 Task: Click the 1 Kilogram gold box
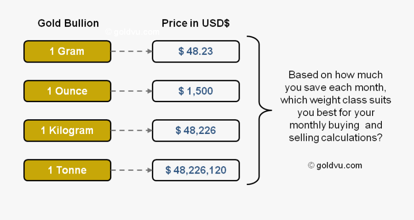pos(67,130)
